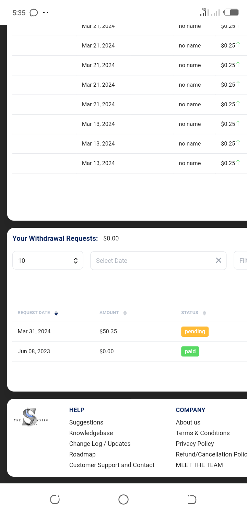Open Knowledgebase link
The height and width of the screenshot is (516, 247).
(x=91, y=433)
